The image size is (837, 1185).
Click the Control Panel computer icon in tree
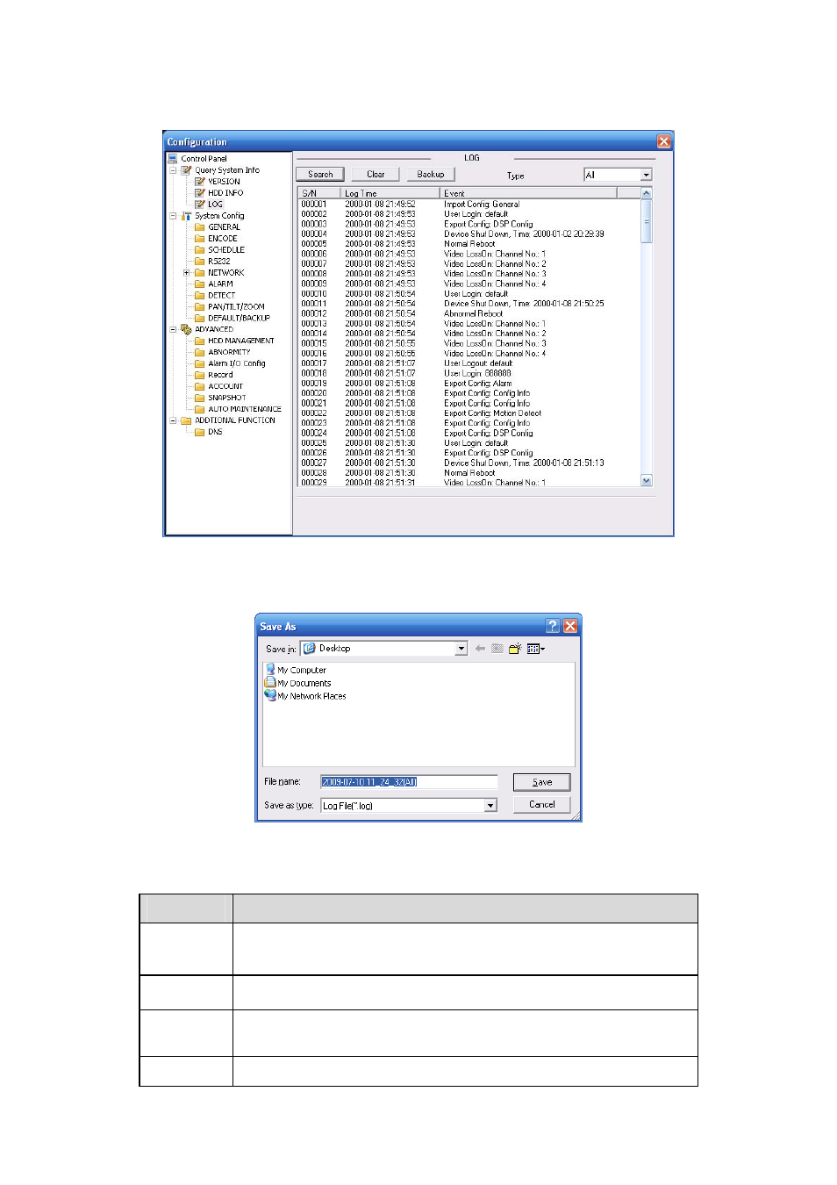click(x=173, y=159)
